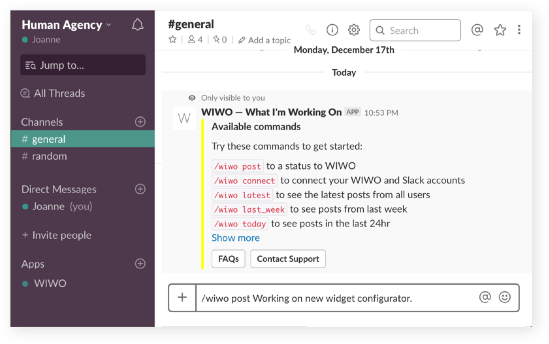
Task: Click the /wiwo connect command text
Action: tap(244, 180)
